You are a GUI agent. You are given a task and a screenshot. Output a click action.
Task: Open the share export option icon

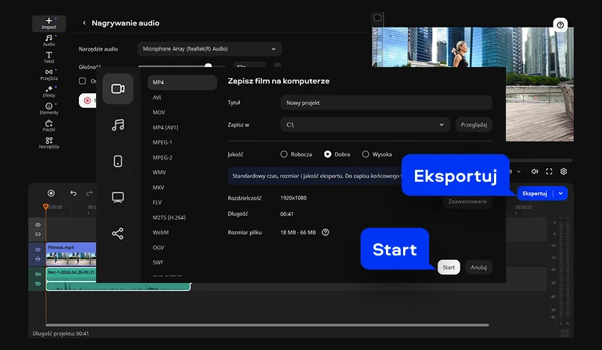click(x=118, y=233)
